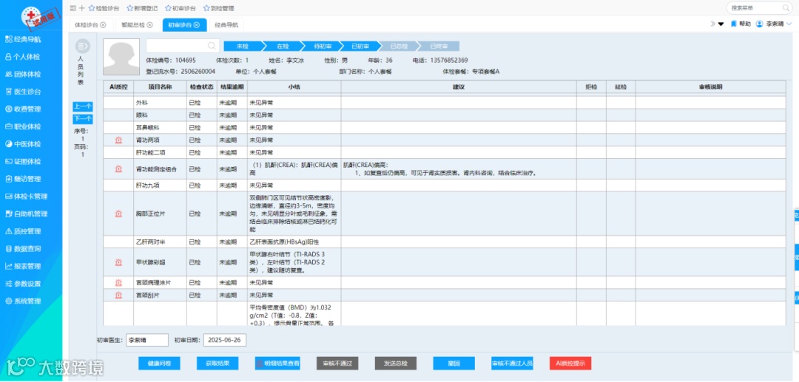Click the 审核不通过人员 button

[512, 364]
